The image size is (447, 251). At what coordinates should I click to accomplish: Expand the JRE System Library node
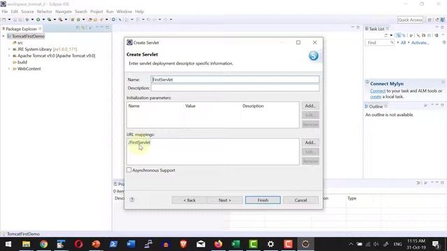[x=9, y=50]
